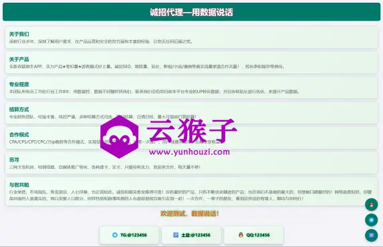Select the 与君共勉 card heading
This screenshot has width=383, height=247.
coord(19,185)
